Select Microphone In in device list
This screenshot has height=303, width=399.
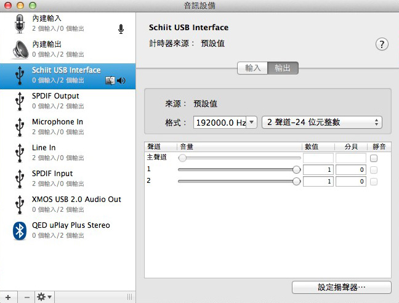point(68,127)
